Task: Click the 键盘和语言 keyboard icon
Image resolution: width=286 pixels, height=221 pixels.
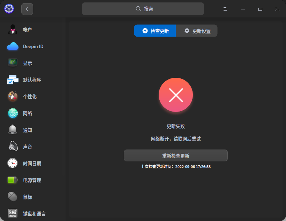Action: point(13,213)
